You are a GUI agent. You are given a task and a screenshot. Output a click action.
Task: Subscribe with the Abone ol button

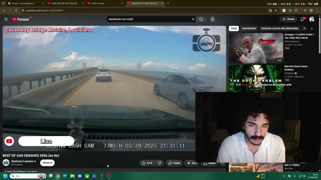(x=47, y=163)
